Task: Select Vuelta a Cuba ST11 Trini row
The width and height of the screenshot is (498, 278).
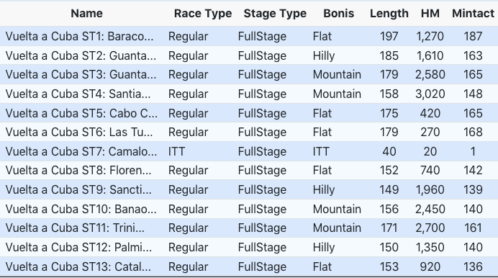Action: tap(249, 228)
